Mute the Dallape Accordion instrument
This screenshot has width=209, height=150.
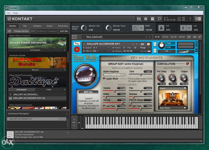pyautogui.click(x=155, y=51)
